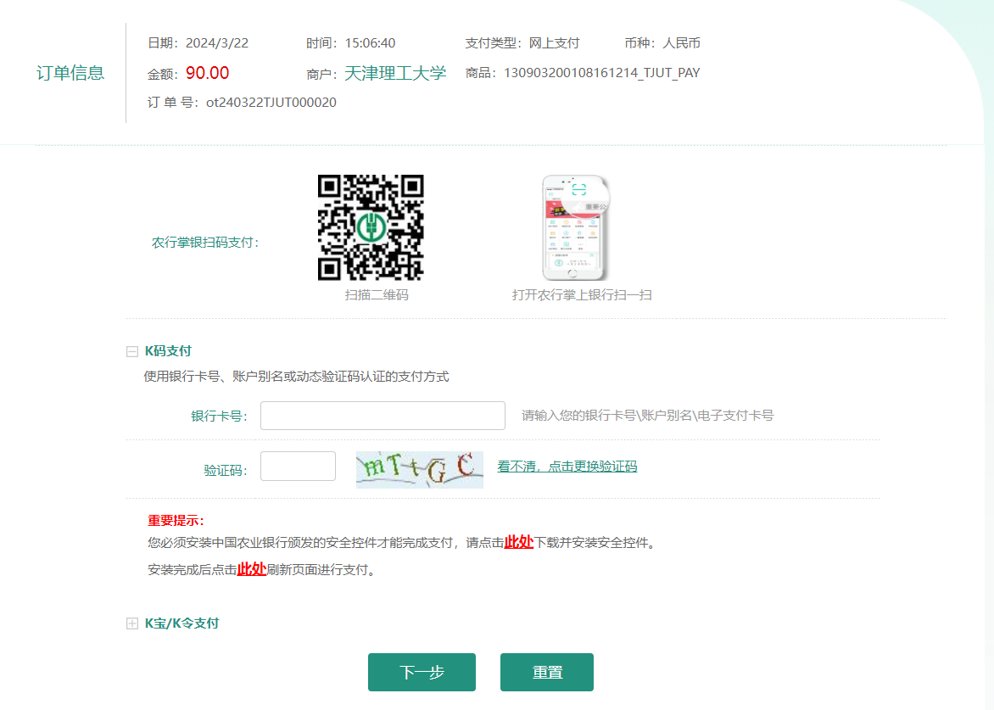Click 看不清，点击更换验证码 link
Viewport: 994px width, 710px height.
pos(567,466)
